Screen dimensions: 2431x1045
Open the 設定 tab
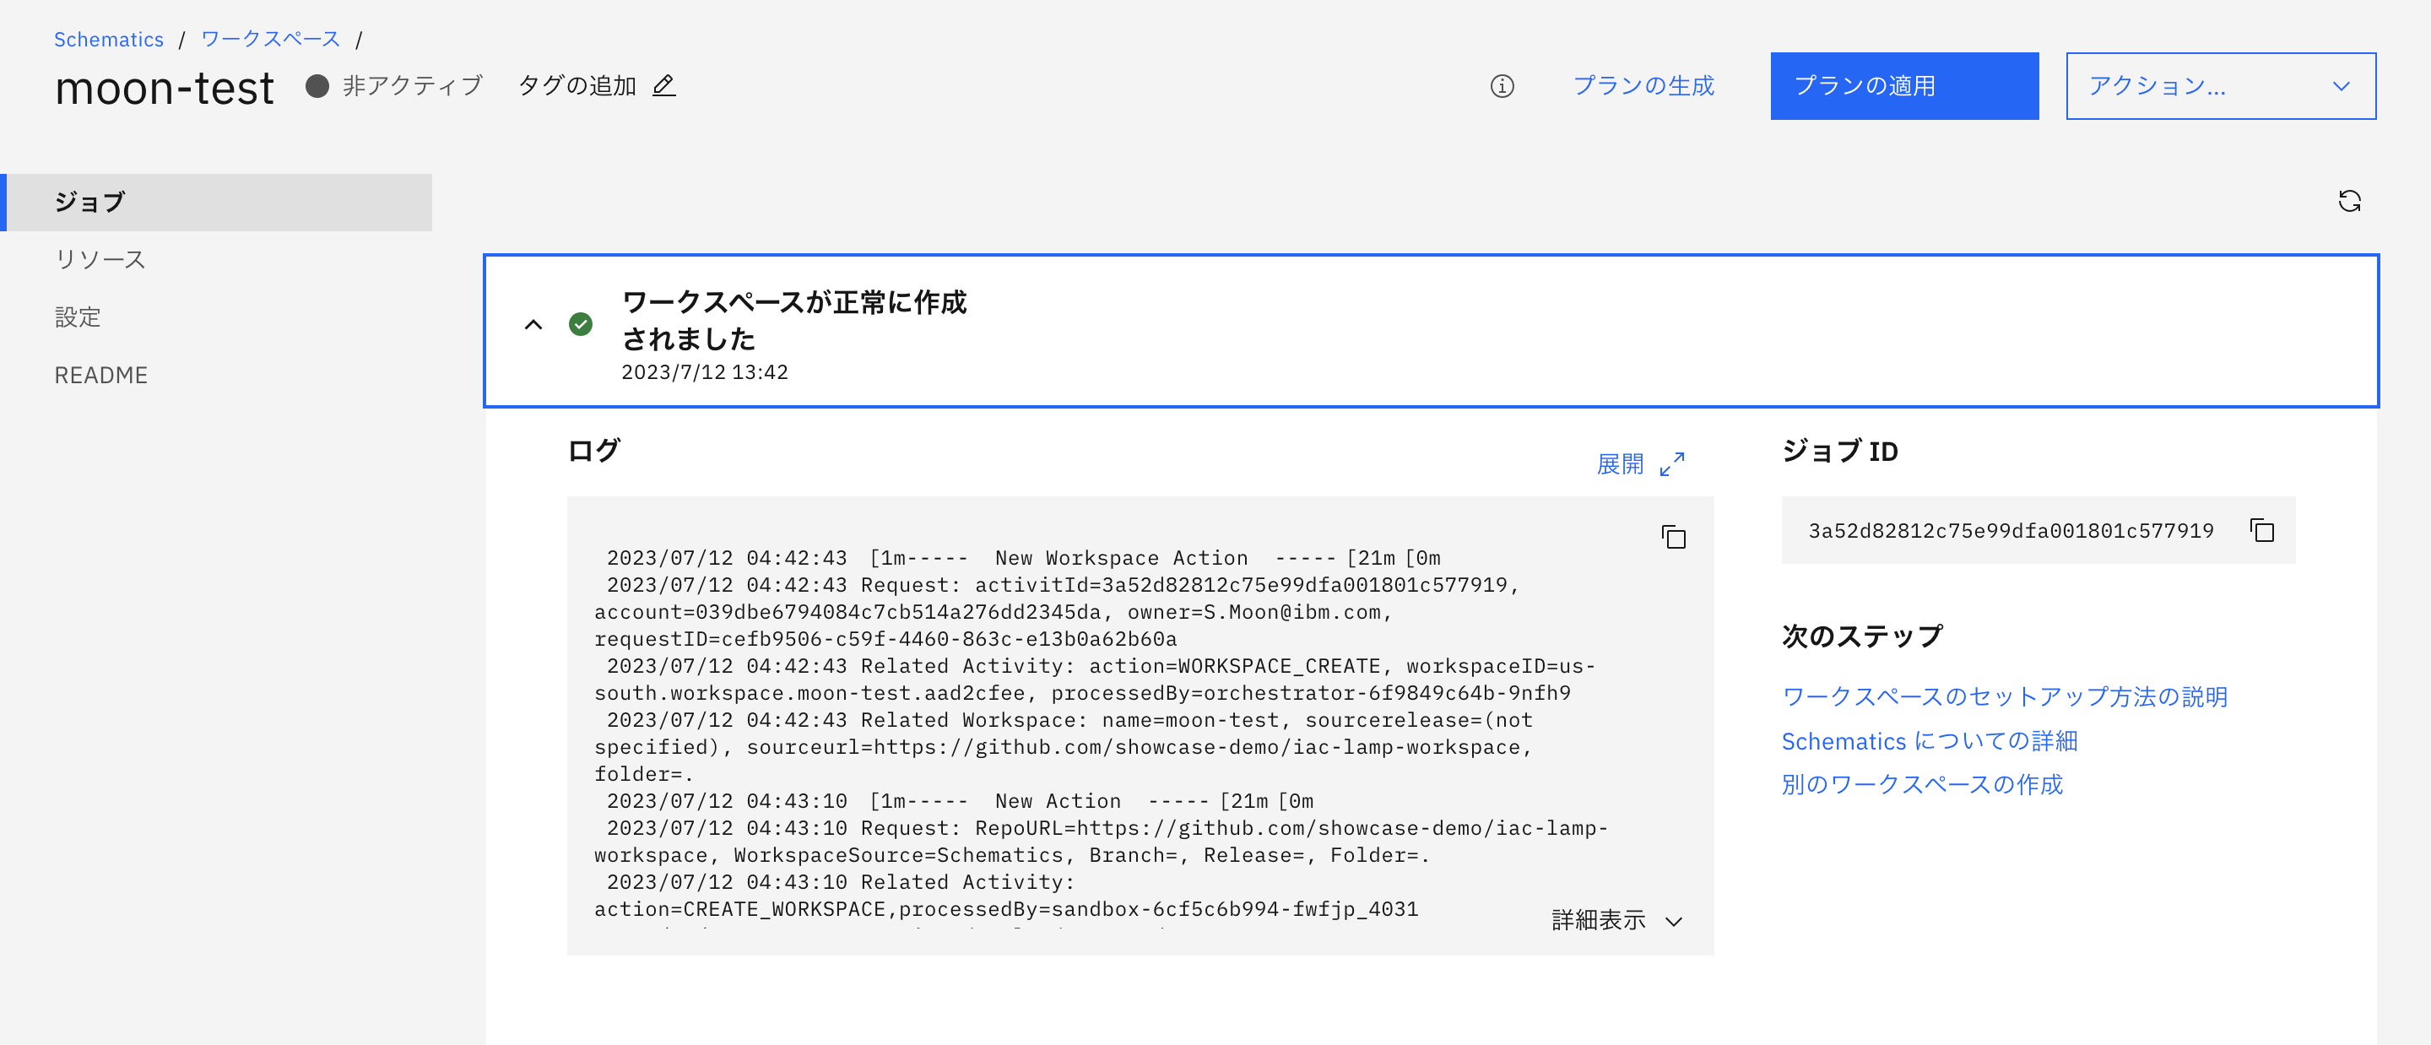[x=79, y=317]
